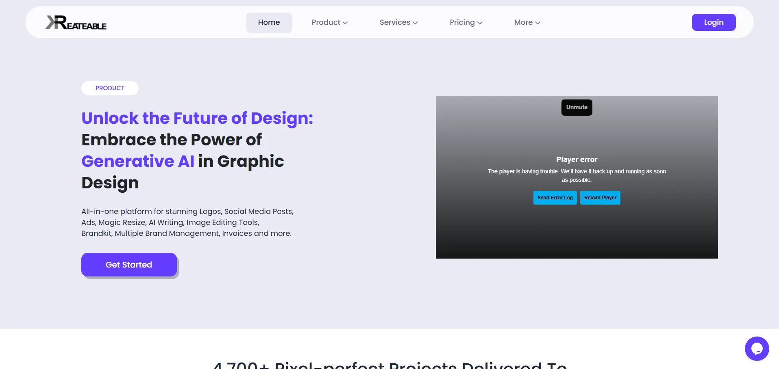
Task: Click the Kreateable logo
Action: (x=76, y=23)
